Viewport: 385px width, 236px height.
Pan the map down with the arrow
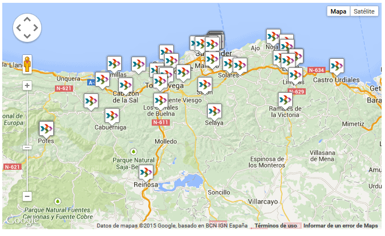click(x=27, y=36)
